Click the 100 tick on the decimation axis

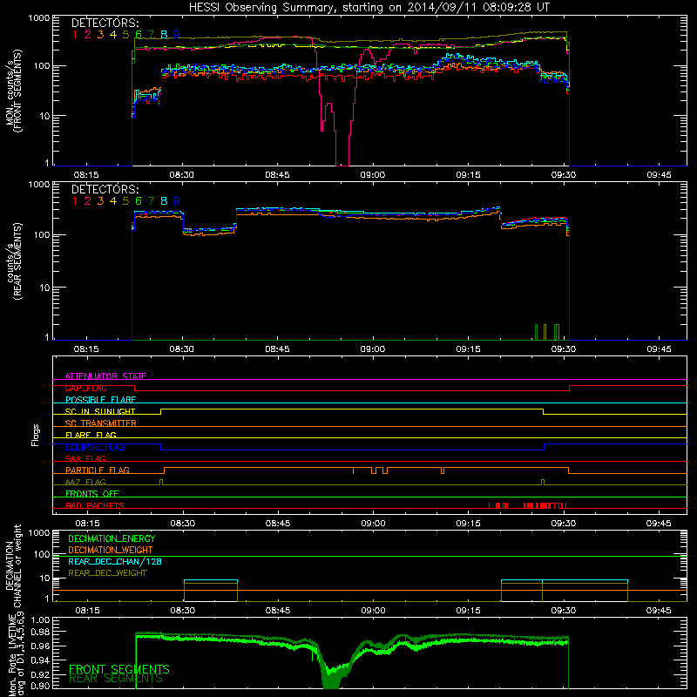pyautogui.click(x=42, y=554)
